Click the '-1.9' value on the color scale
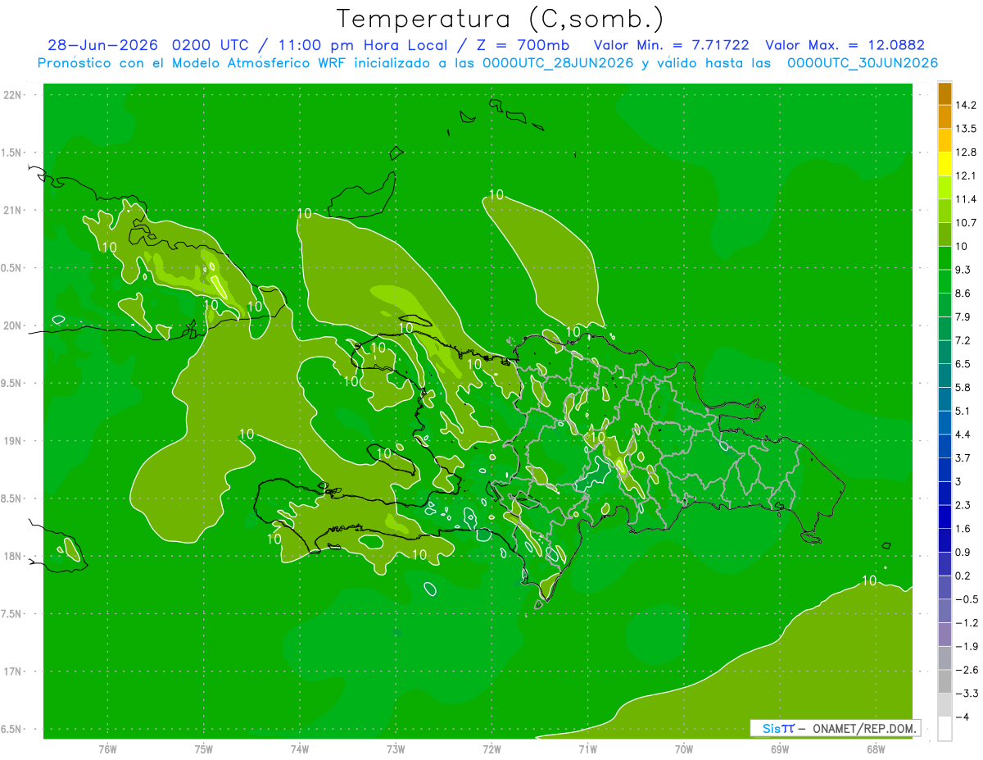983x760 pixels. (x=967, y=646)
